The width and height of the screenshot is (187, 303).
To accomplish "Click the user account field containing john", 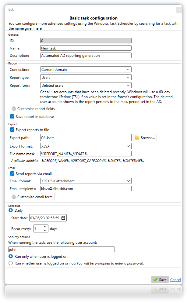I will coord(62,249).
